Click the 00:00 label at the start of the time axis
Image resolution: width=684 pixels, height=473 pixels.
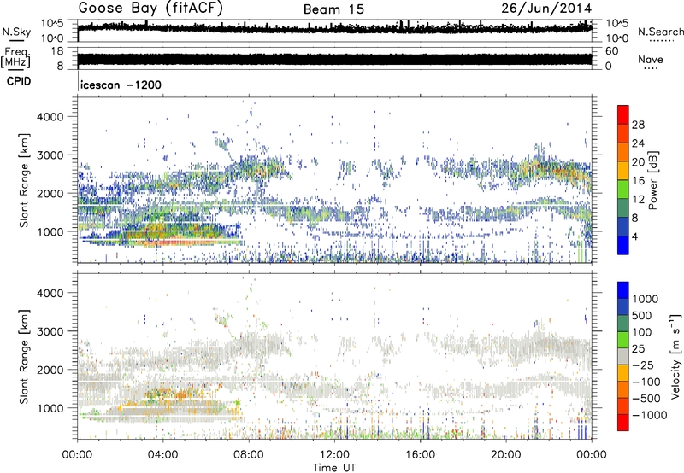click(x=78, y=455)
